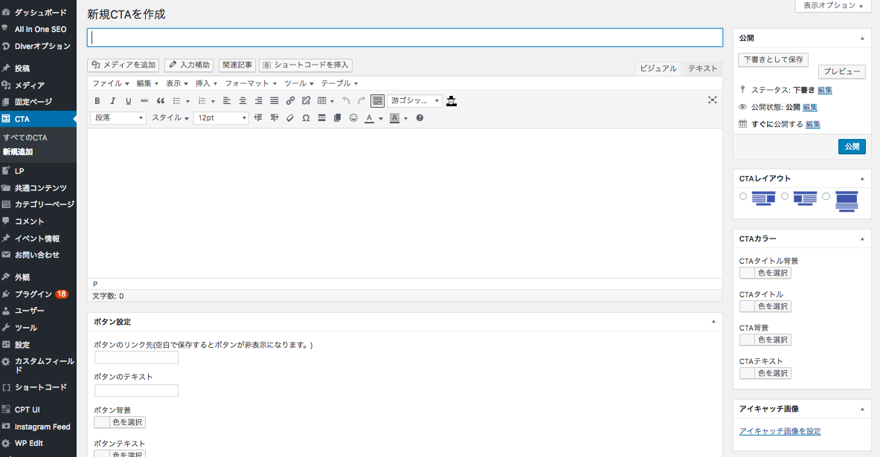Screen dimensions: 880x457
Task: Select the CTA layout with the image on the right
Action: point(743,196)
